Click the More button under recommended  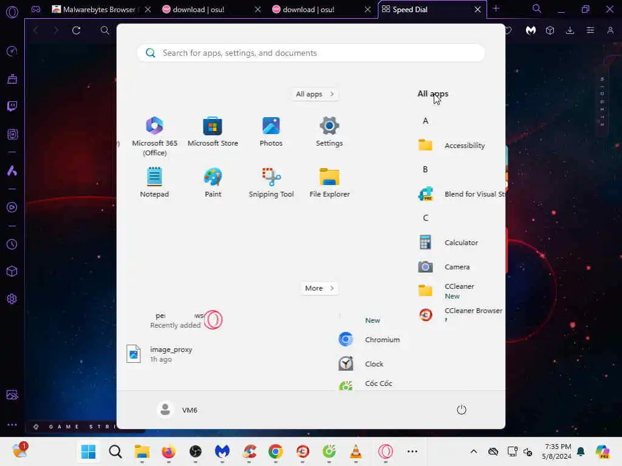pos(320,288)
